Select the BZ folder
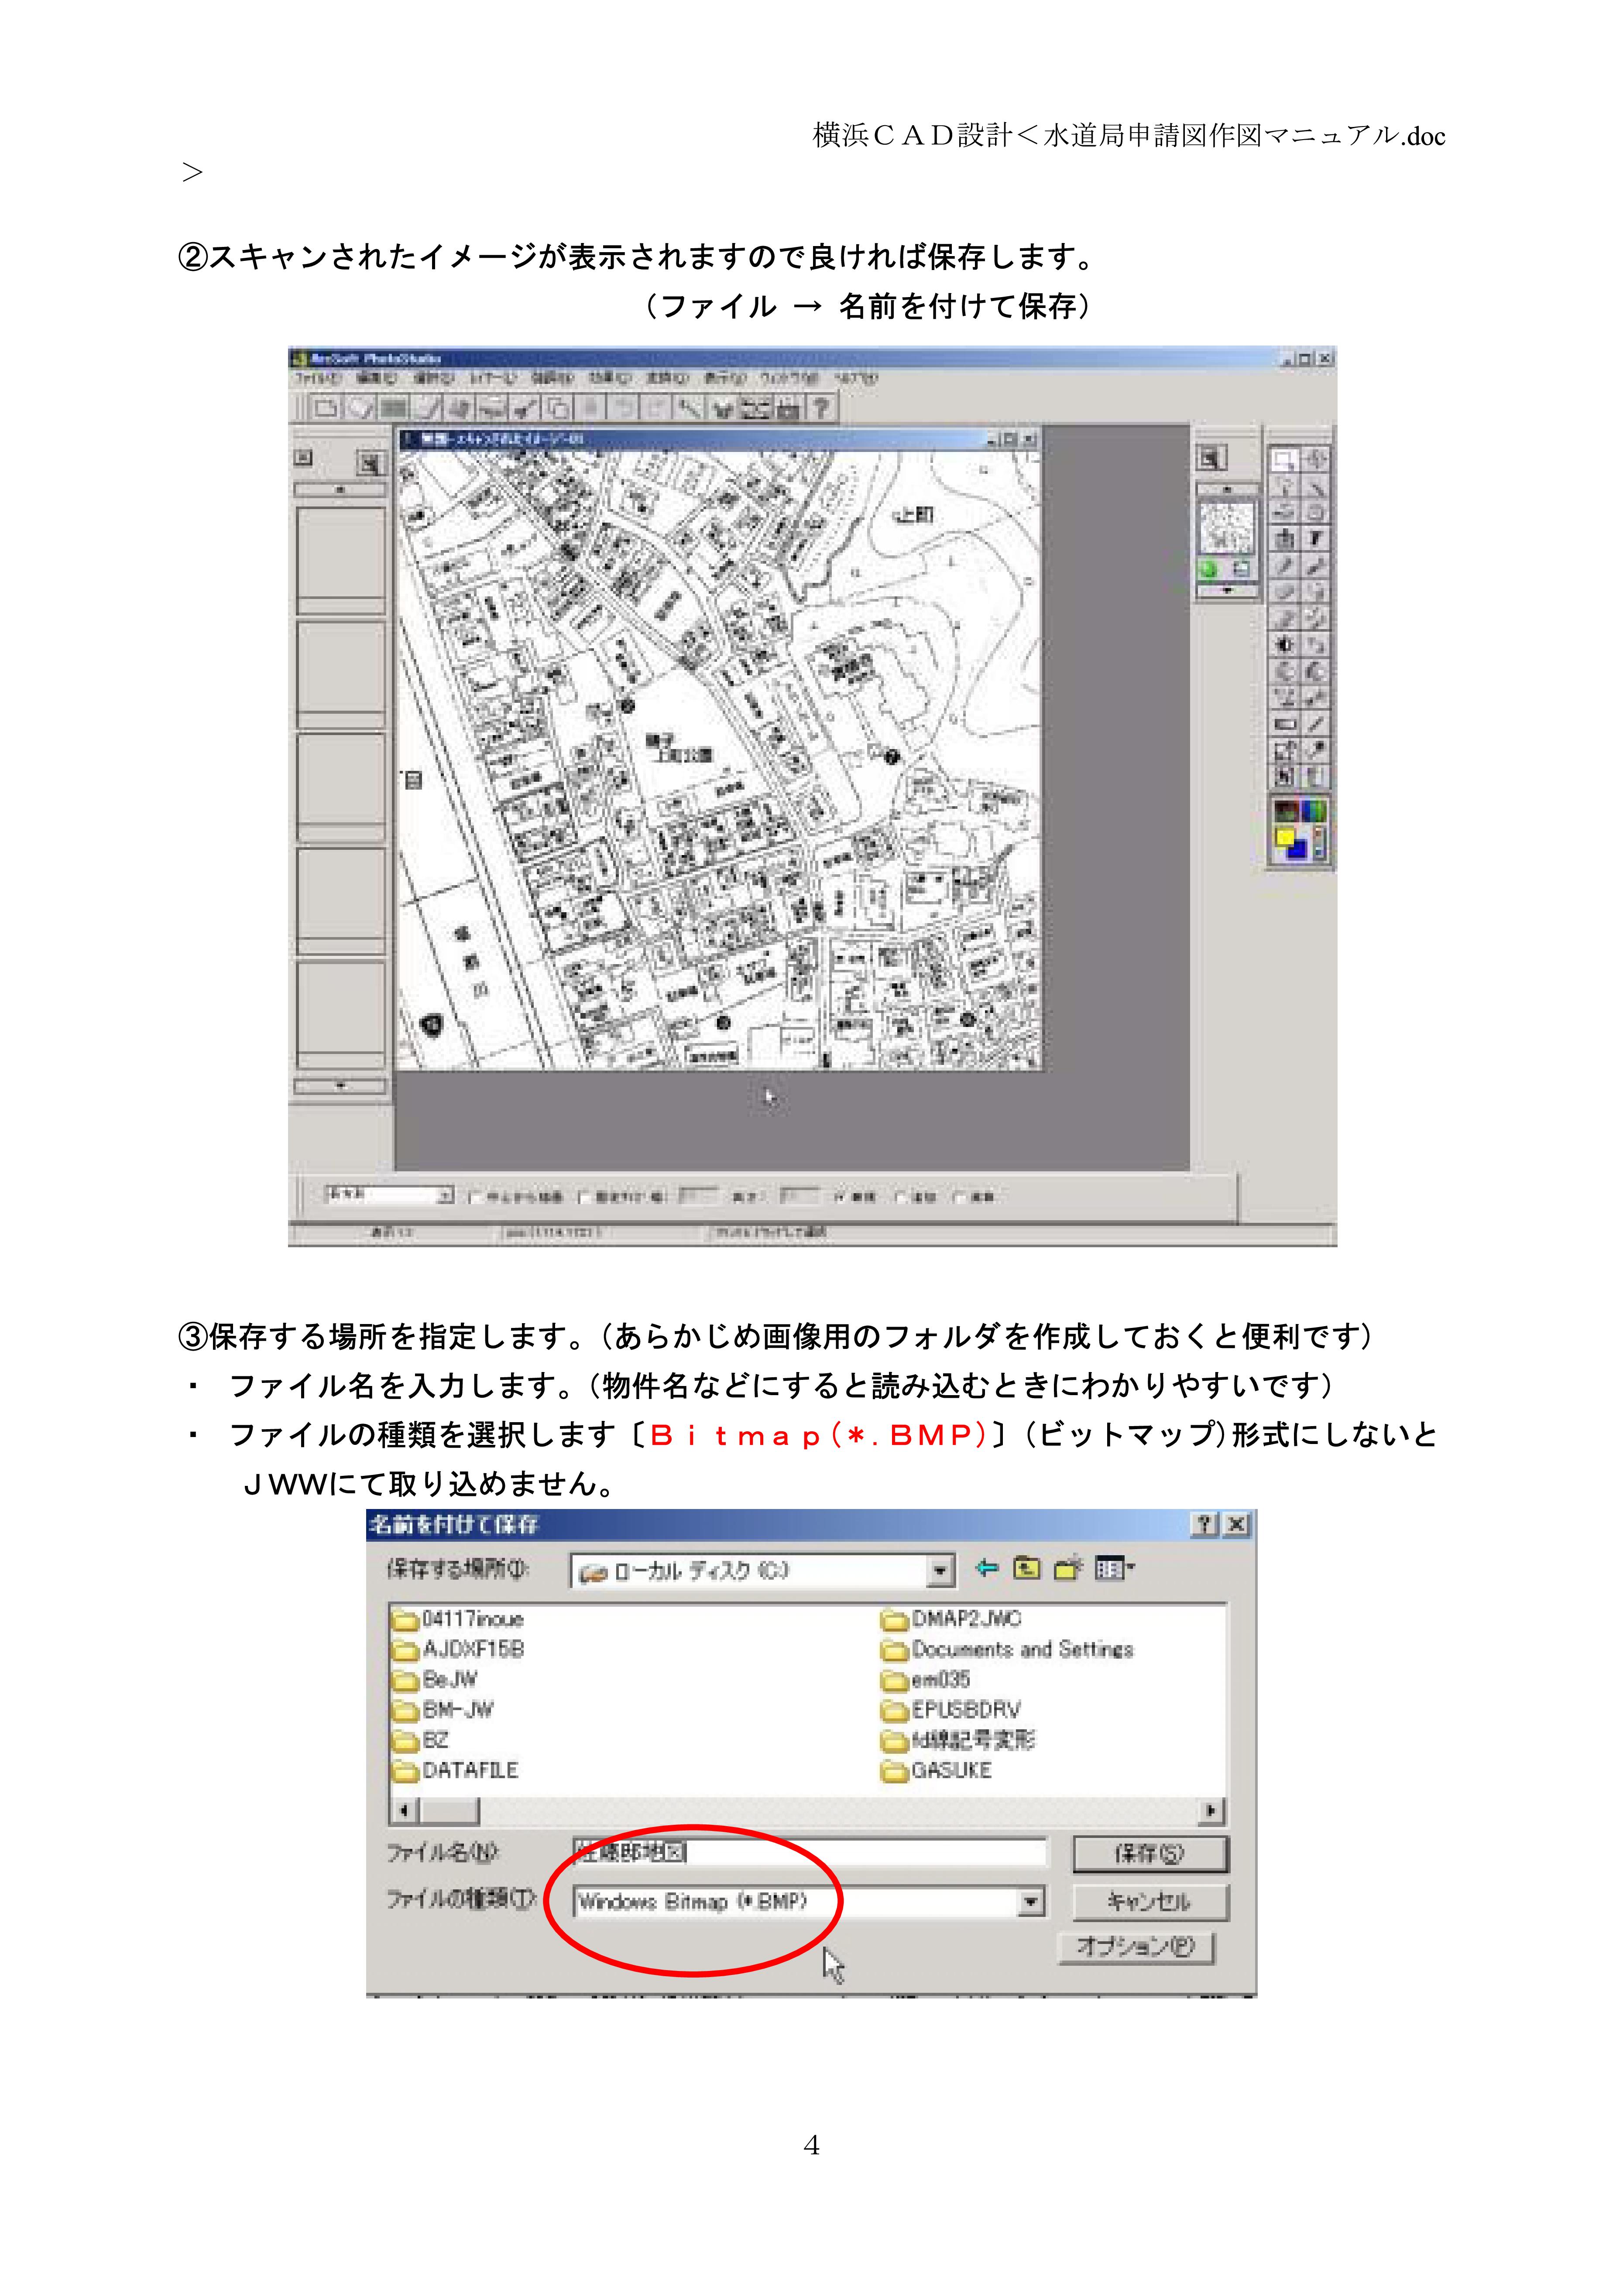This screenshot has height=2296, width=1623. pos(420,1740)
